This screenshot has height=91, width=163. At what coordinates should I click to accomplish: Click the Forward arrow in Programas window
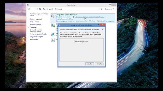click(32, 9)
